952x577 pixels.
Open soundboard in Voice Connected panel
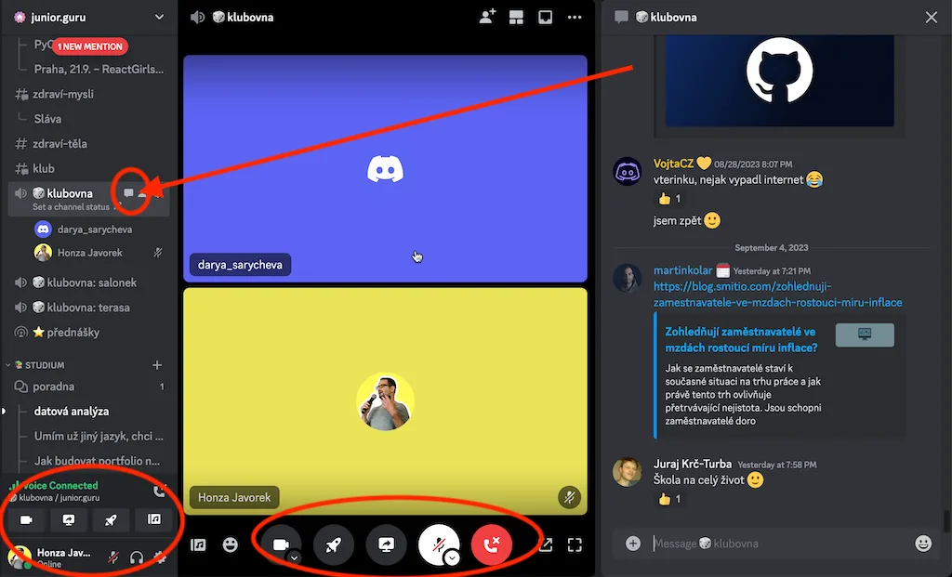154,519
